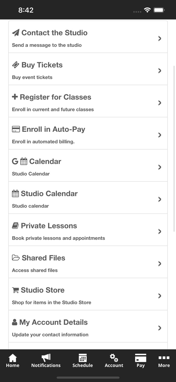Expand the Studio Calendar chevron arrow
176x382 pixels.
160,199
